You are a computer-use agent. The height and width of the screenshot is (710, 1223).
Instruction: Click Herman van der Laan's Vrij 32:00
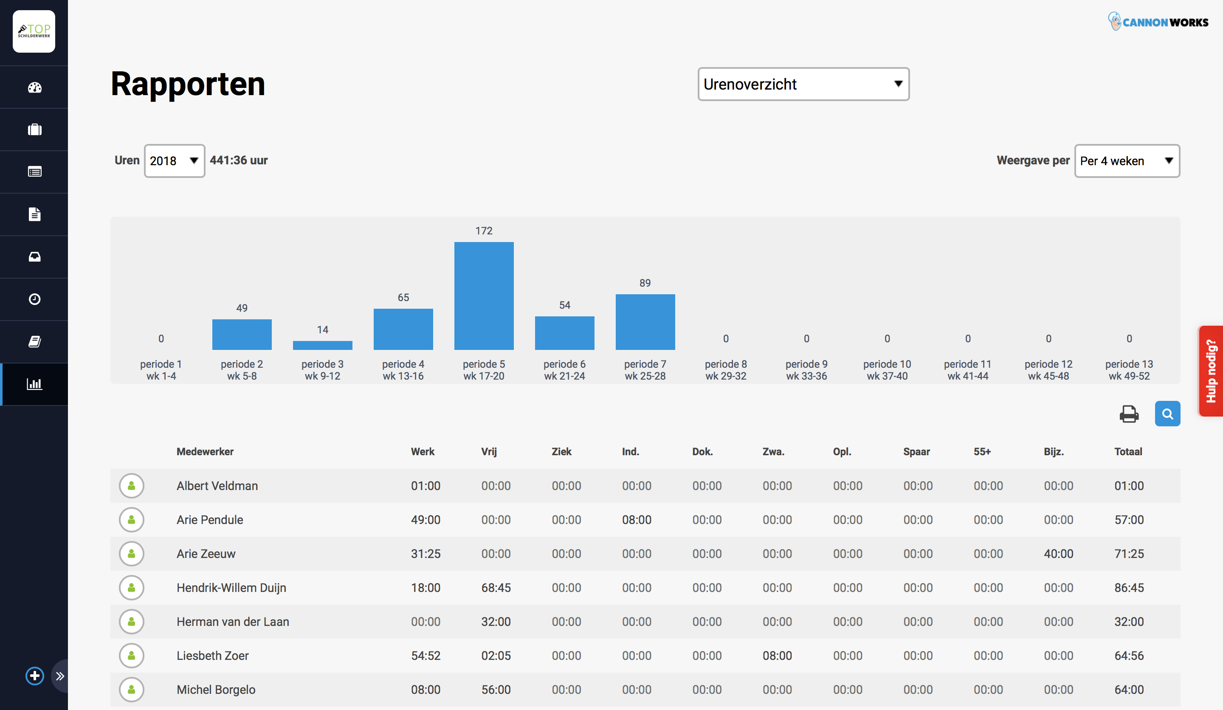point(496,622)
